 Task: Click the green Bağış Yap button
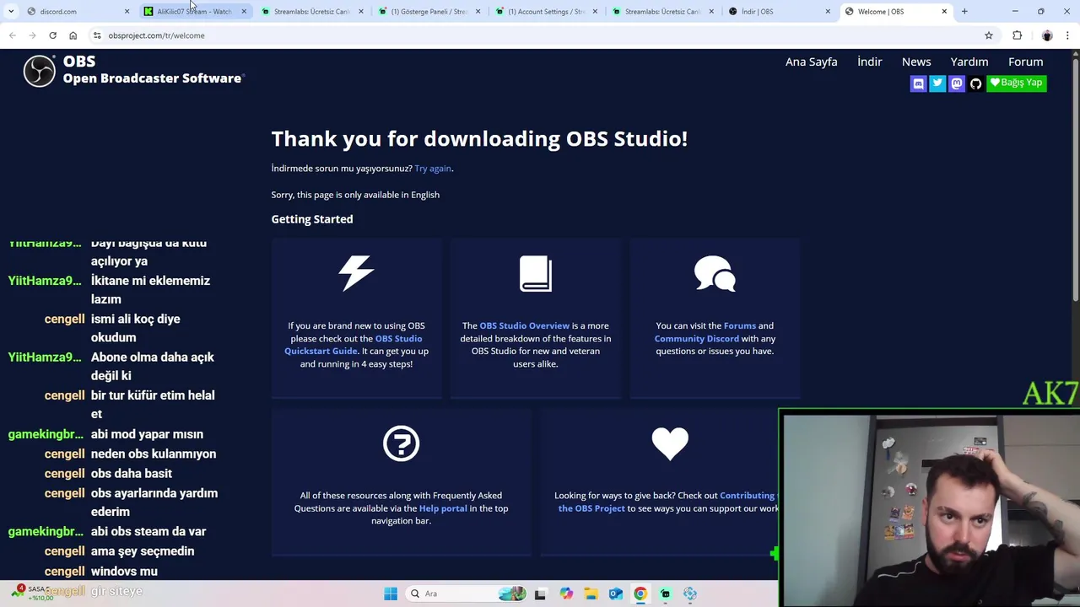[x=1017, y=83]
